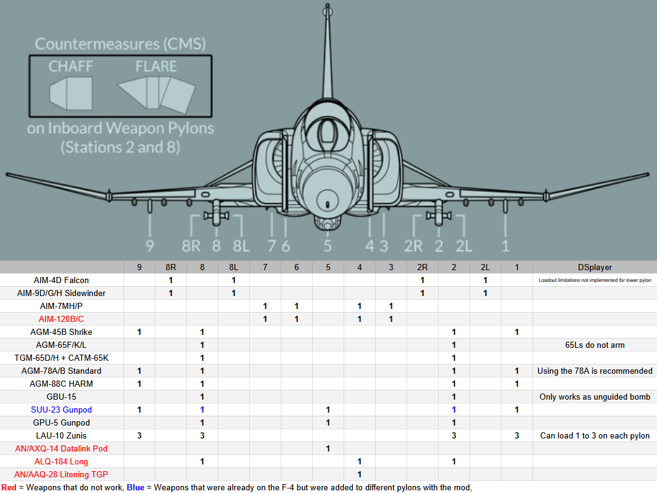Click the CHAFF countermeasure icon
The height and width of the screenshot is (494, 657).
point(70,93)
